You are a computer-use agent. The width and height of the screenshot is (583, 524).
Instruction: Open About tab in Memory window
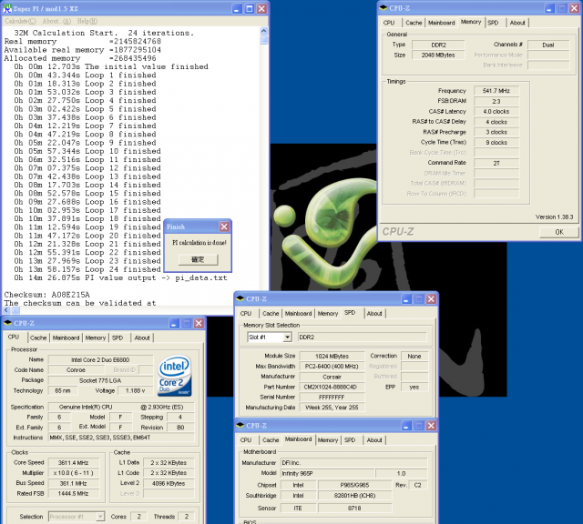[x=517, y=23]
